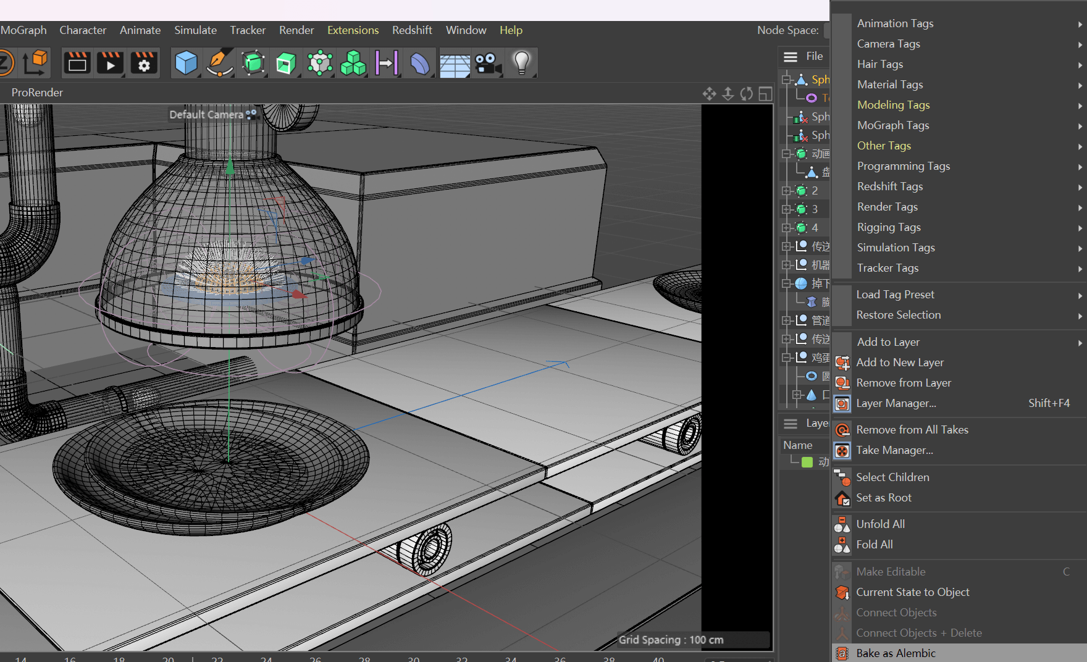The width and height of the screenshot is (1087, 662).
Task: Expand the object named 4 in tree
Action: pyautogui.click(x=786, y=228)
